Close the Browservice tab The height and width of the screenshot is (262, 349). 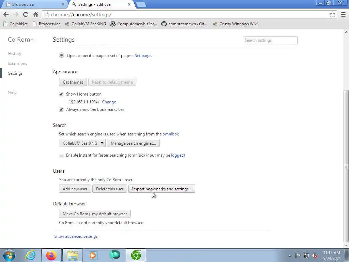click(63, 4)
